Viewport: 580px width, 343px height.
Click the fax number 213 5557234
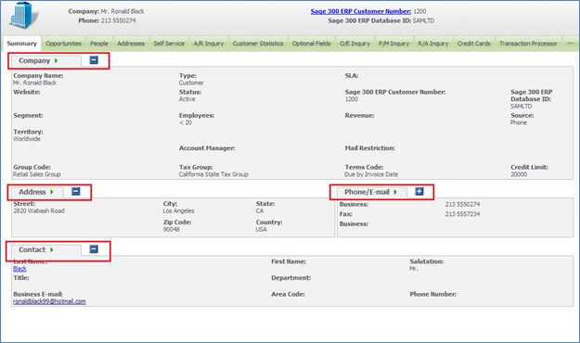[462, 214]
